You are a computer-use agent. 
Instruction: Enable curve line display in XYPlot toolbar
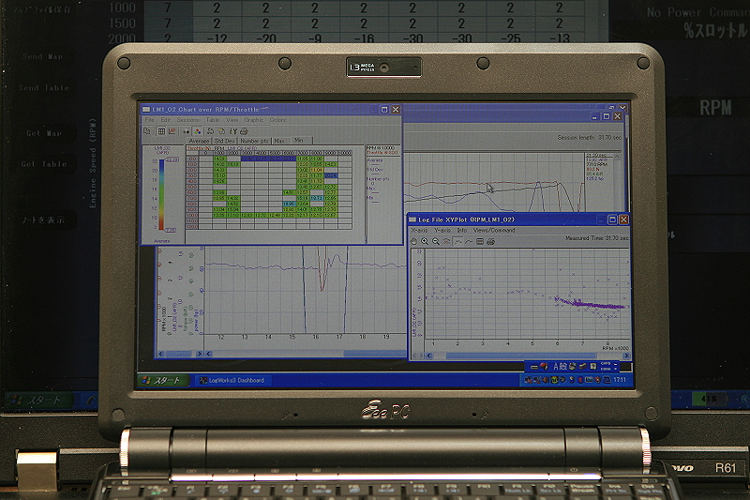(470, 242)
